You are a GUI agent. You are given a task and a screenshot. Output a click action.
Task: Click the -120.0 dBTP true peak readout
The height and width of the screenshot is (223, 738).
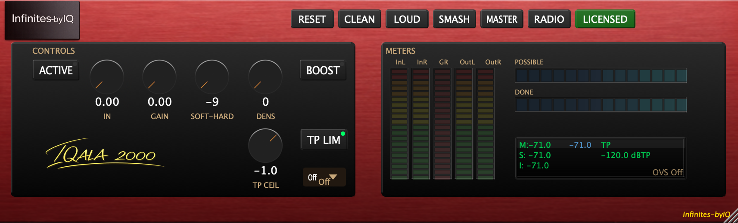pos(626,155)
